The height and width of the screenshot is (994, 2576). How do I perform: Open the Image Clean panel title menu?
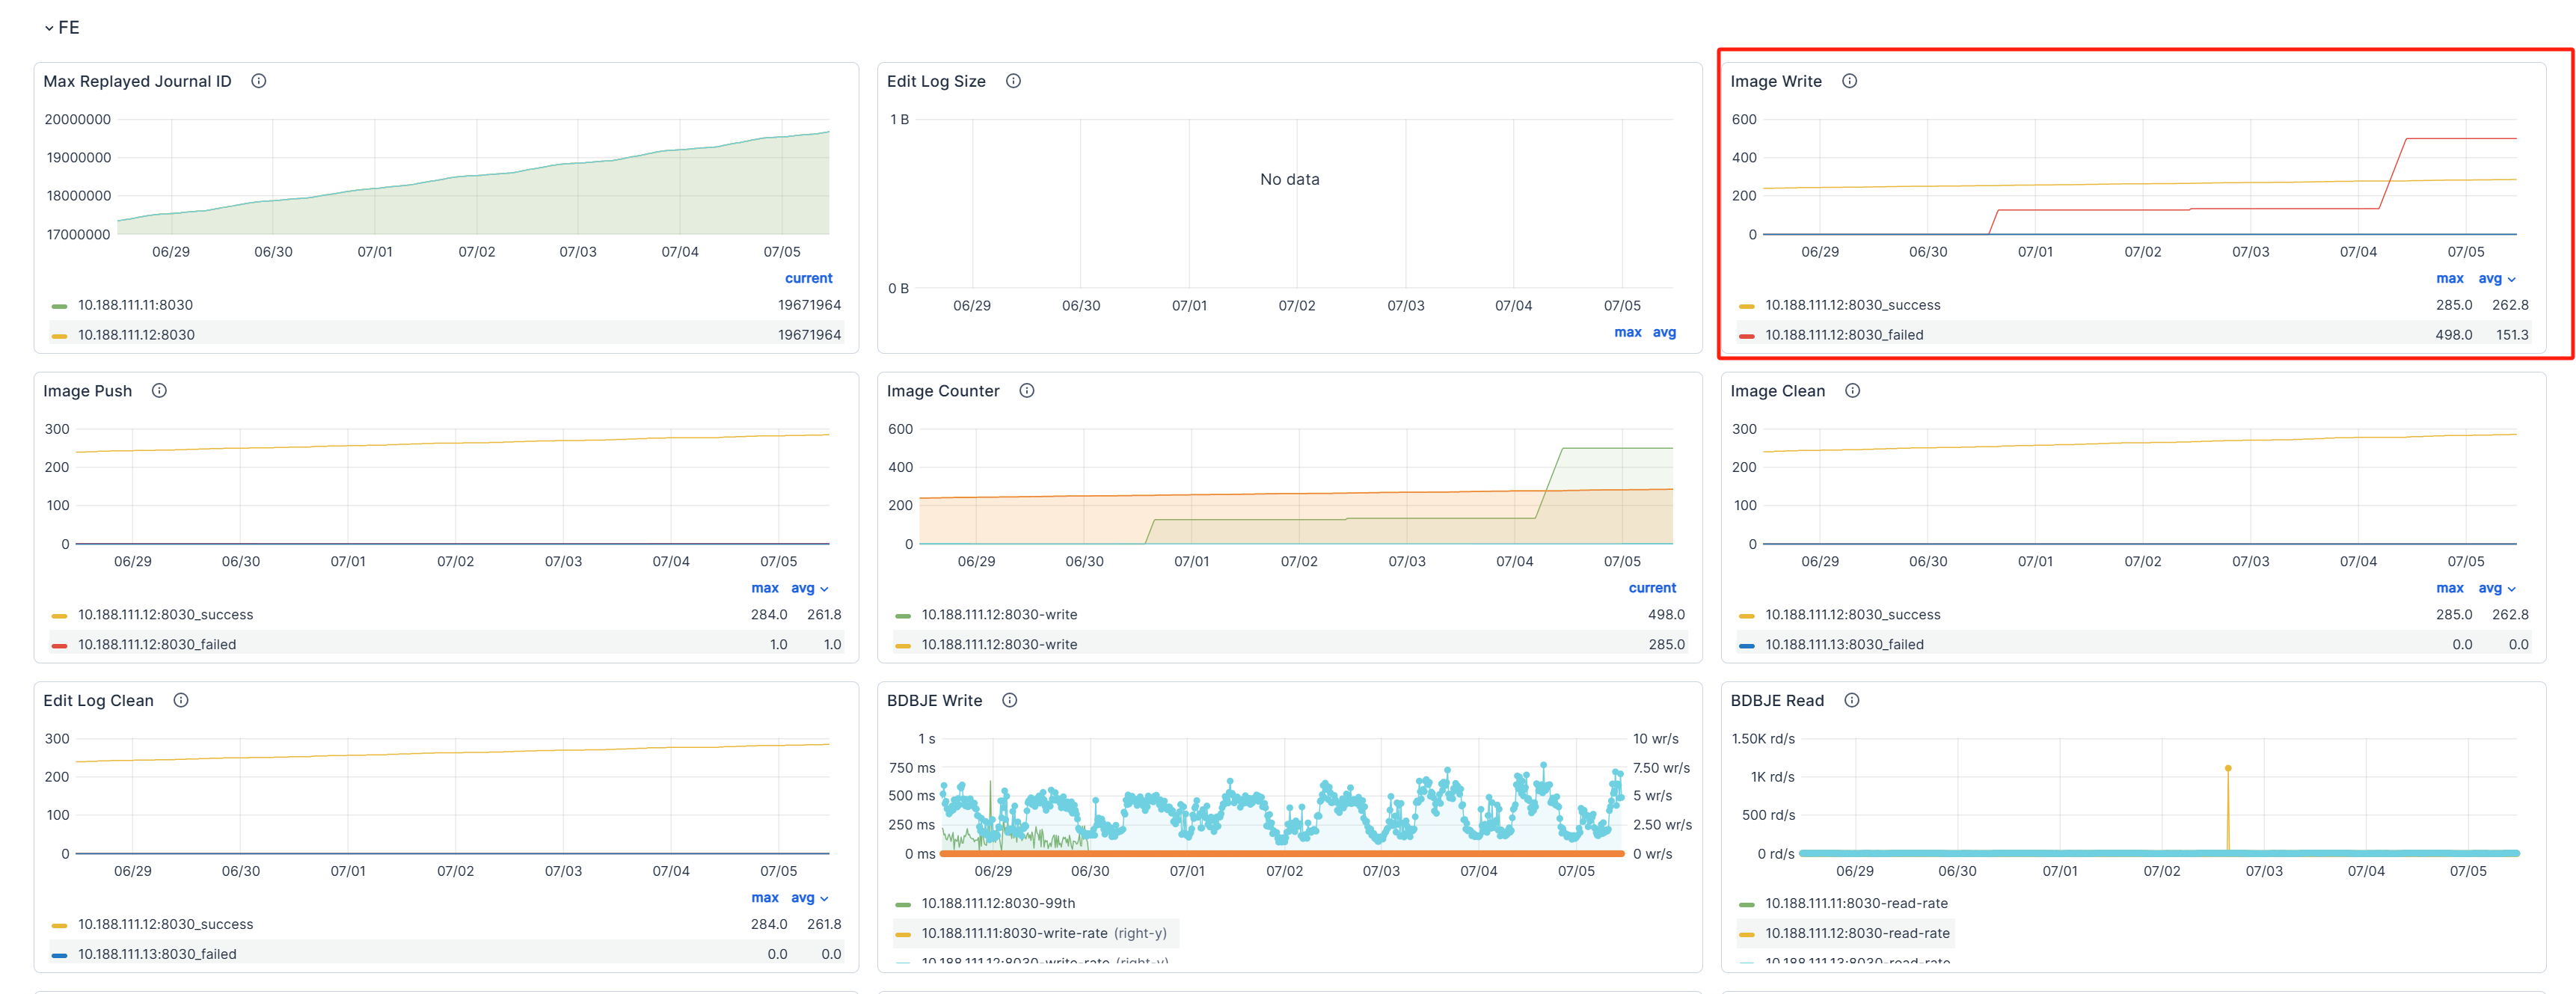1777,391
